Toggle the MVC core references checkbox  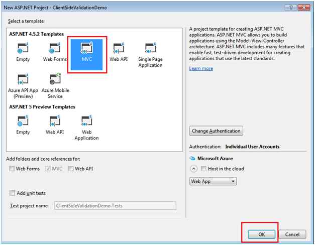[48, 169]
